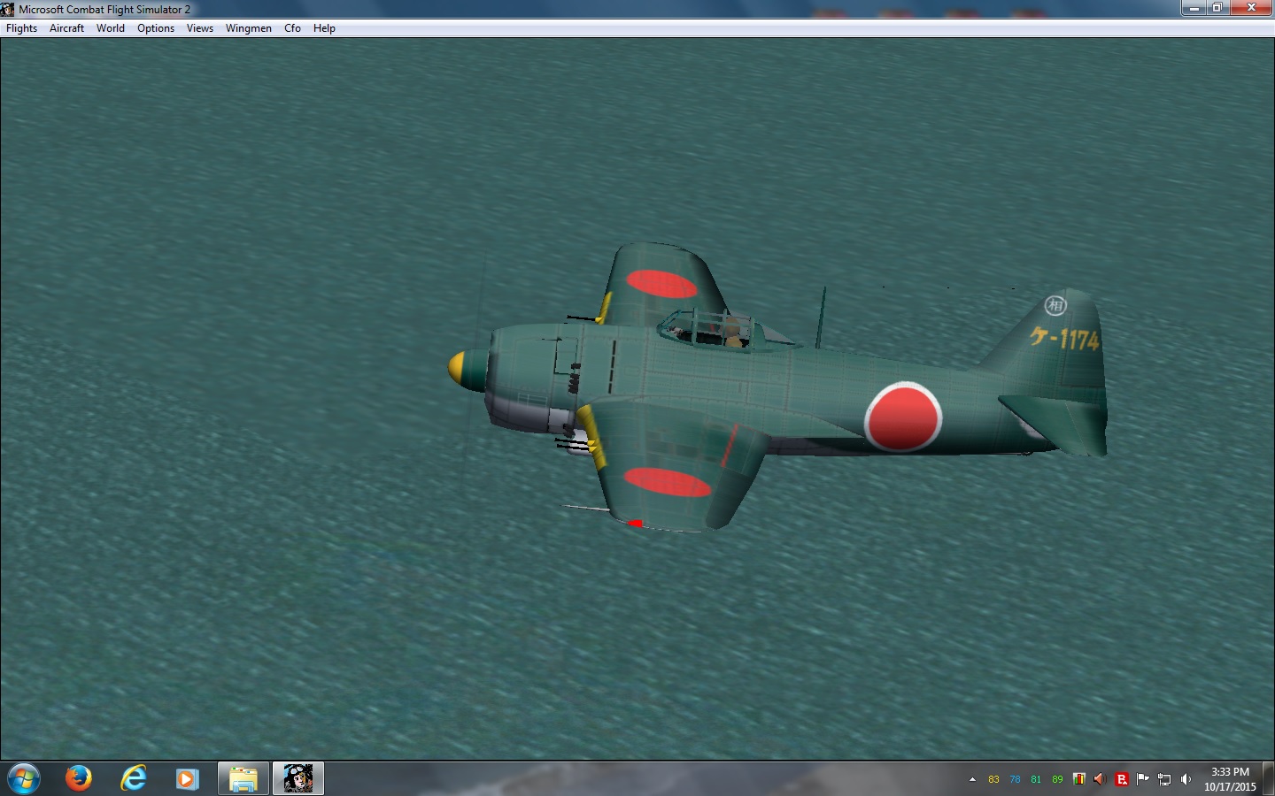Screen dimensions: 1275x796
Task: Select the Cfo menu
Action: coord(292,28)
